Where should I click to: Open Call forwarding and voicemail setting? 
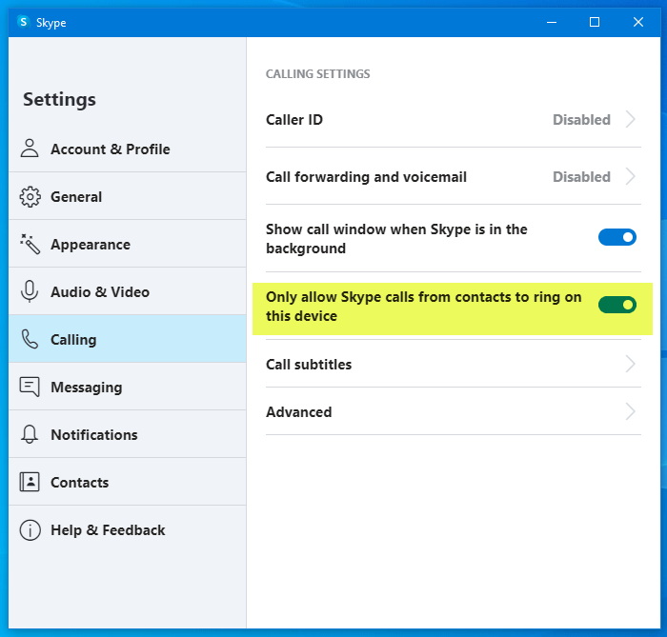click(x=453, y=176)
